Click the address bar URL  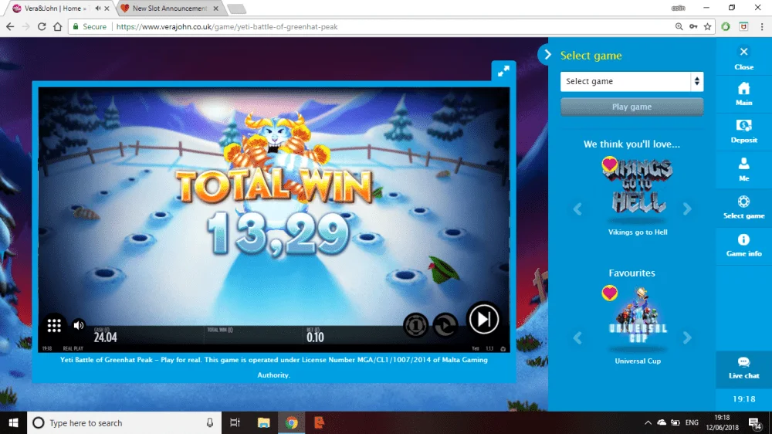point(227,26)
